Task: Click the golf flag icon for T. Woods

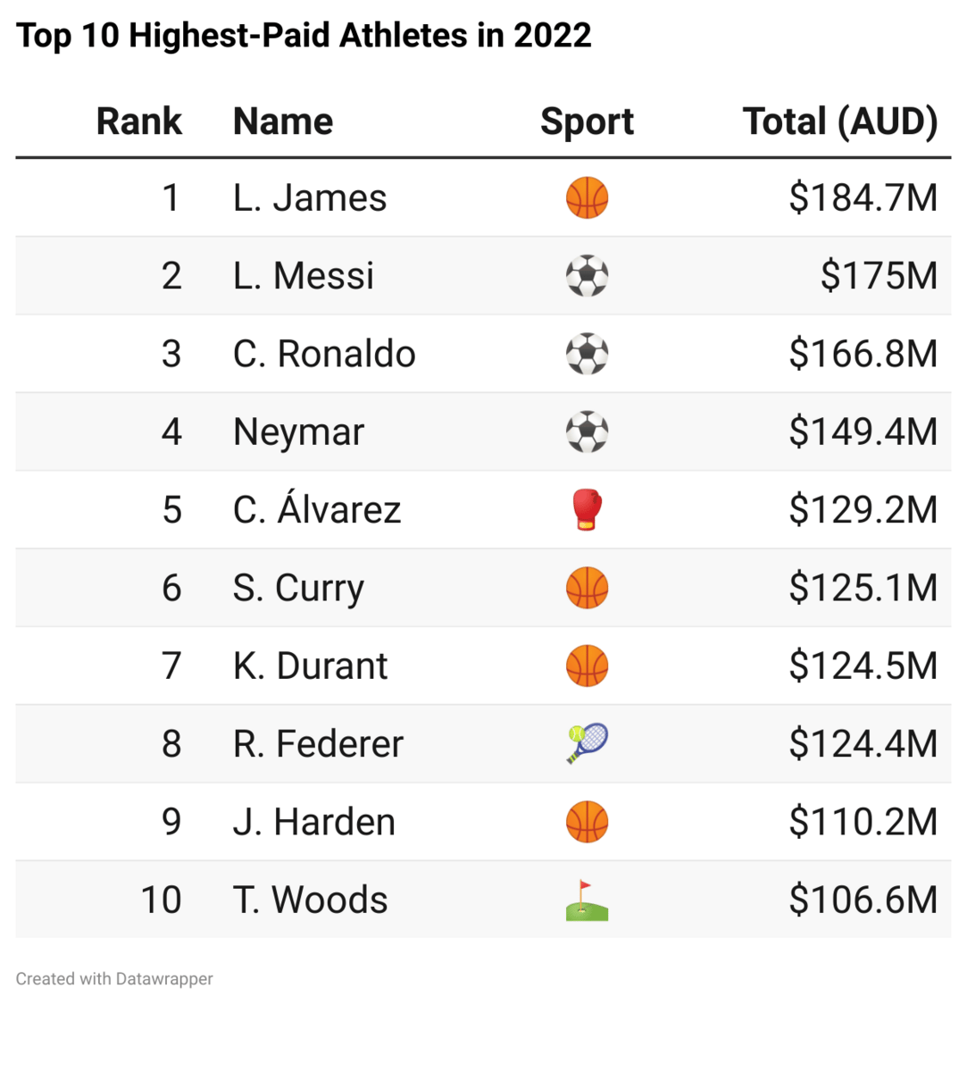Action: tap(587, 900)
